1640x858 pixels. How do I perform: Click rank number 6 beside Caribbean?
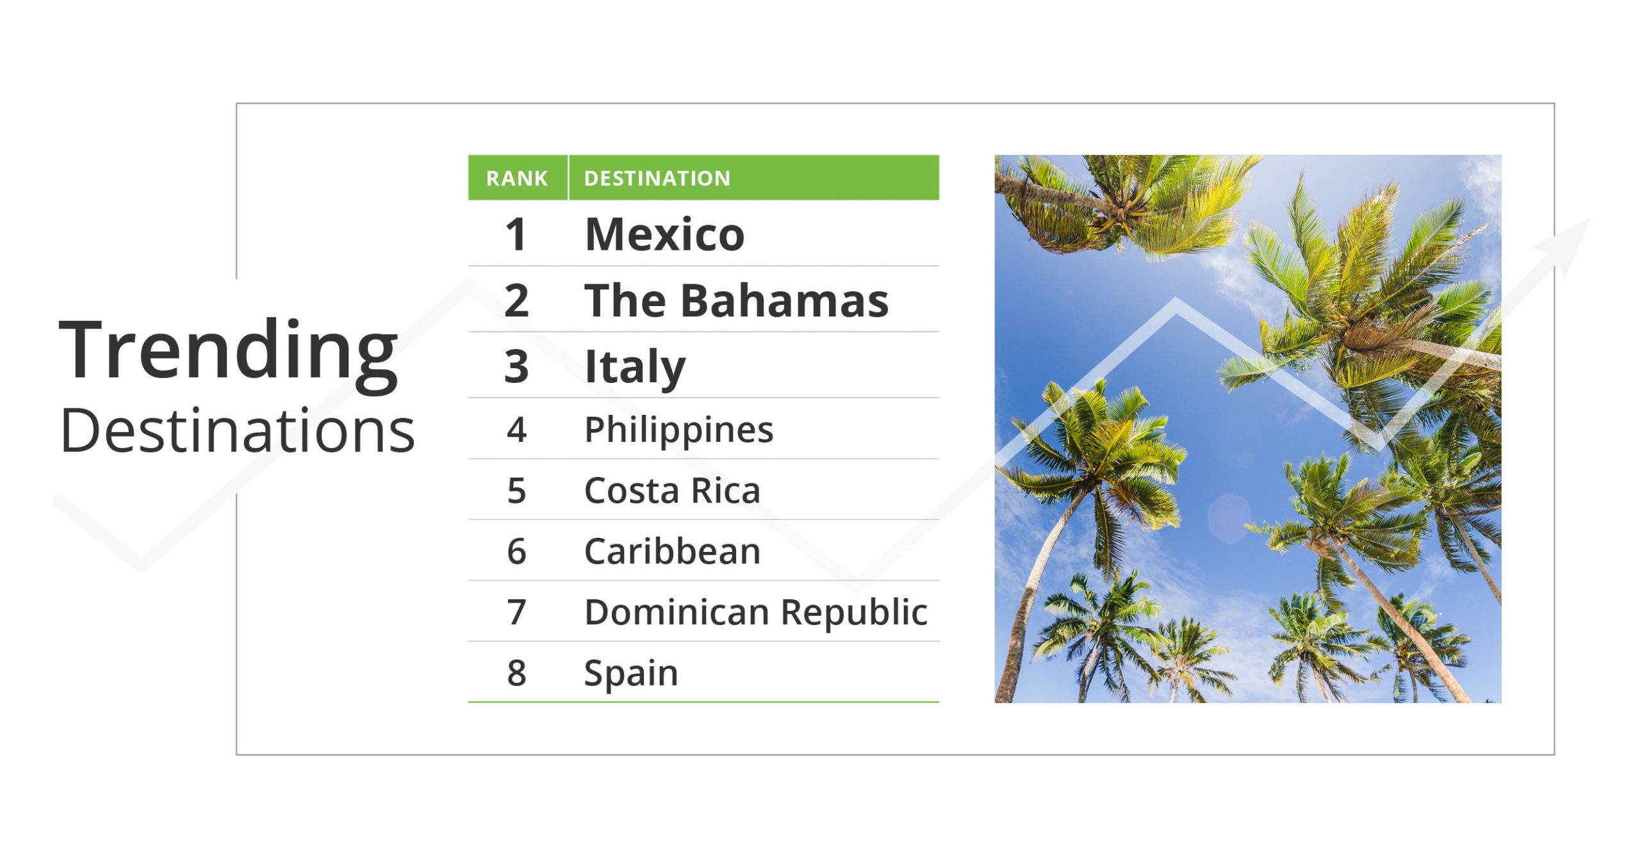pyautogui.click(x=516, y=551)
